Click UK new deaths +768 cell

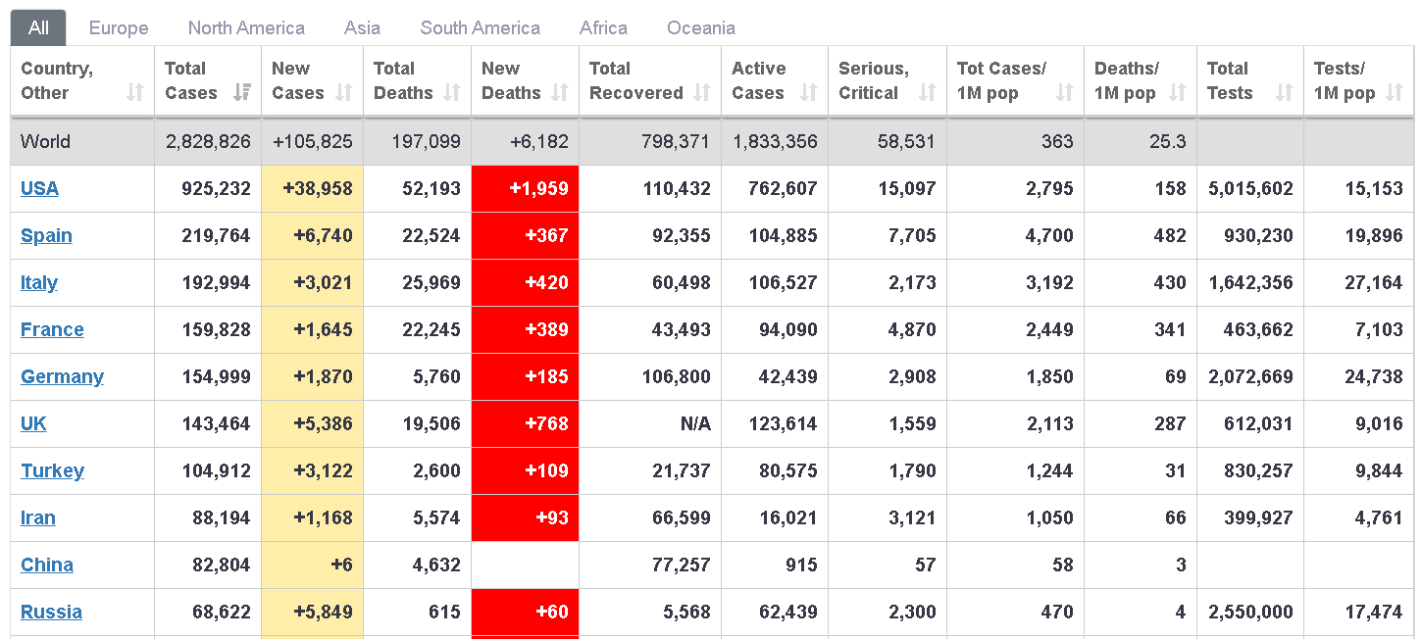pos(525,423)
